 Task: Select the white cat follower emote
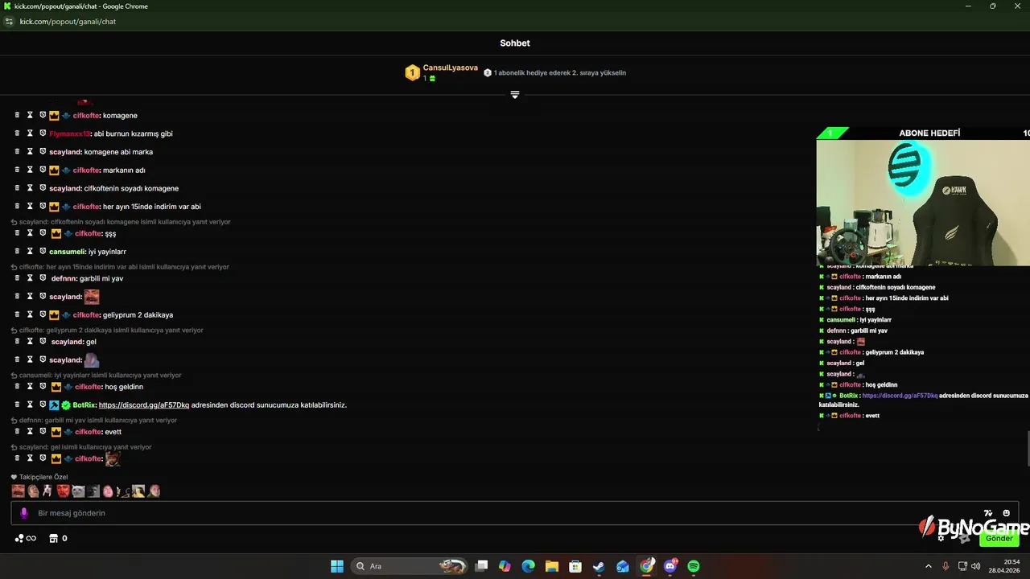(78, 491)
